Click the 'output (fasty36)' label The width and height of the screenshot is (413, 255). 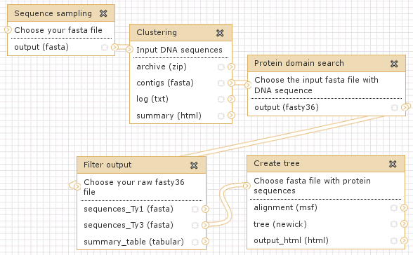pos(287,107)
